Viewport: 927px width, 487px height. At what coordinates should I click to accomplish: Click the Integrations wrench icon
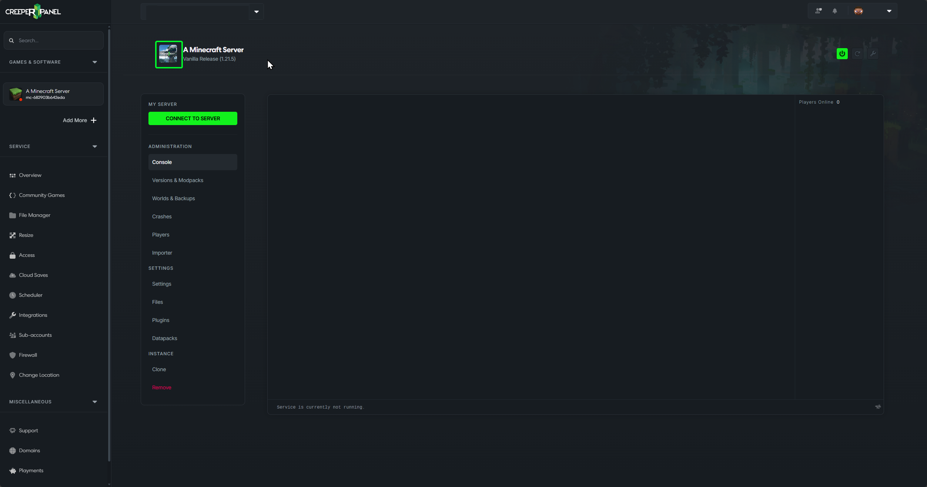pos(13,315)
